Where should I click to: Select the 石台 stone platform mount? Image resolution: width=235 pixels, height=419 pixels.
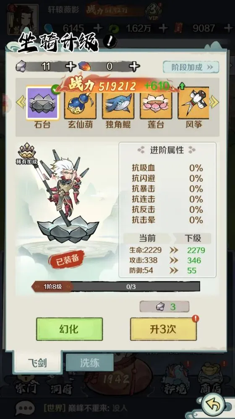tap(43, 103)
